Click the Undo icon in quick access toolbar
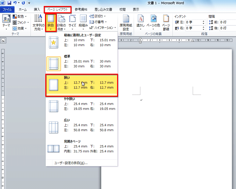Viewport: 236px width, 189px height. tap(15, 3)
